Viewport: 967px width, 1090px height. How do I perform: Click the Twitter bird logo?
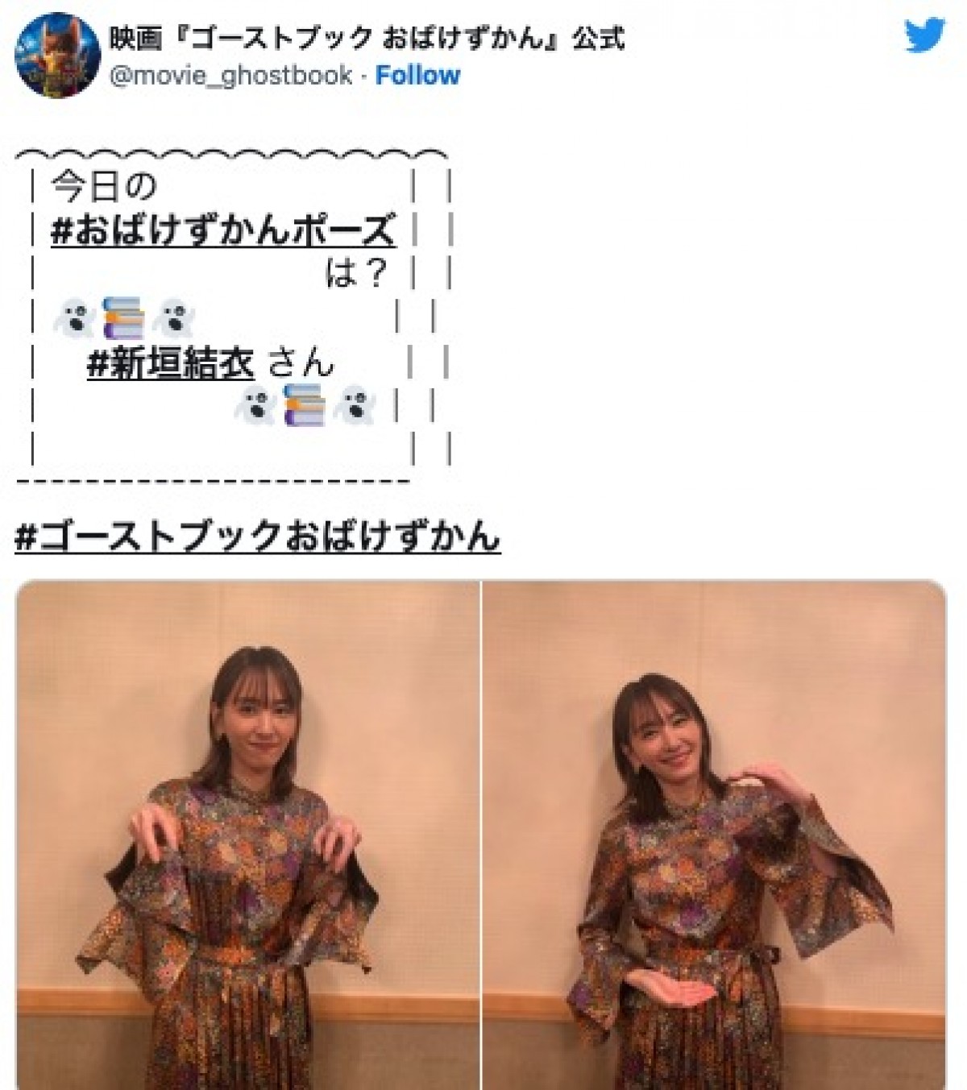[924, 36]
